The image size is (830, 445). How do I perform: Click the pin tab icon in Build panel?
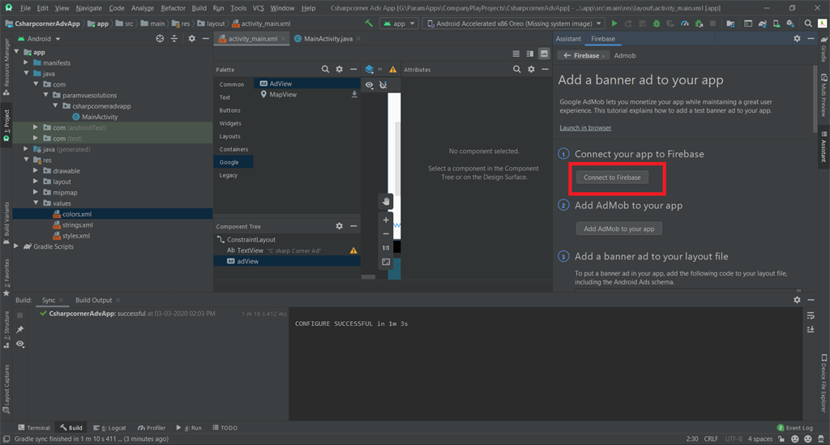pyautogui.click(x=20, y=330)
